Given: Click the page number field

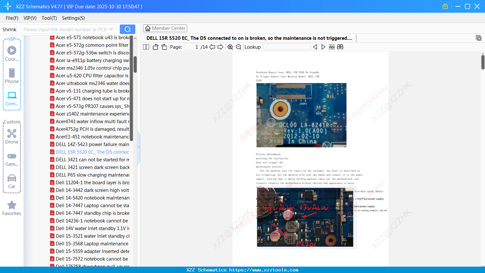Looking at the screenshot, I should (x=192, y=47).
